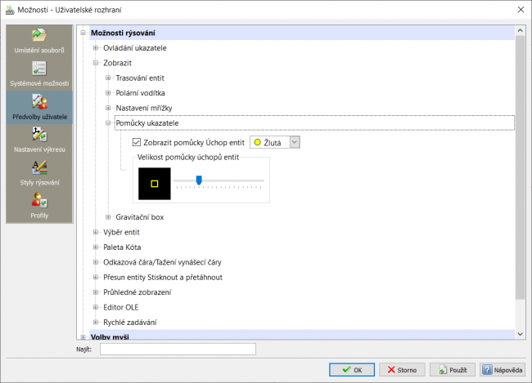Expand Odkazová čára/Tažení vynášecí čáry node
Image resolution: width=532 pixels, height=383 pixels.
[x=96, y=262]
